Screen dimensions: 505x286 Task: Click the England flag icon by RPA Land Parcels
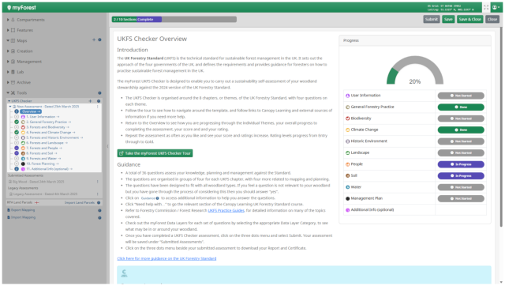click(x=37, y=203)
